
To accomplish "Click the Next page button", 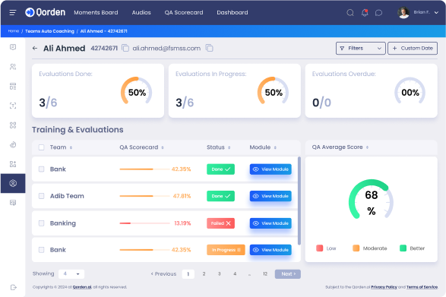I will pyautogui.click(x=288, y=274).
